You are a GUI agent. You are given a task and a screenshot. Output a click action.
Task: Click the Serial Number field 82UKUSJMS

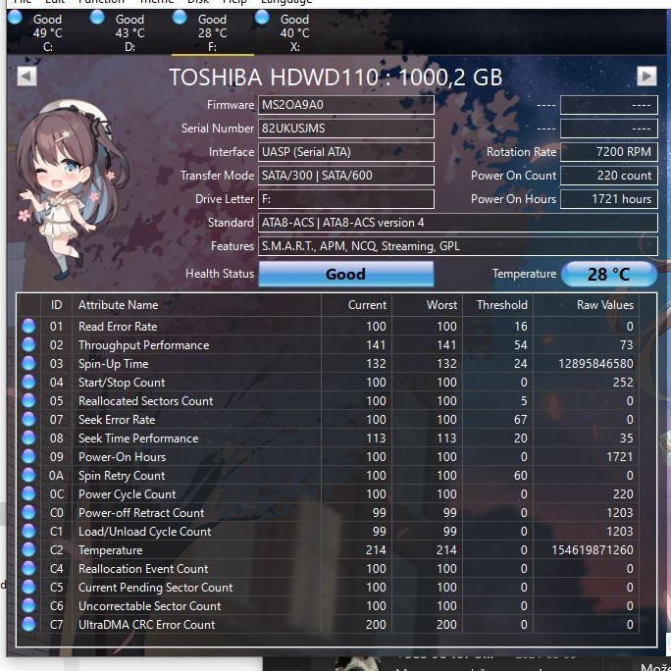tap(345, 129)
